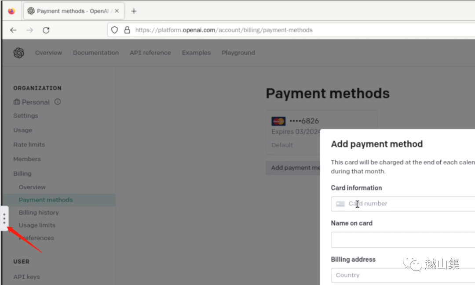Click the Firefox browser icon
This screenshot has height=285, width=475.
pyautogui.click(x=11, y=11)
